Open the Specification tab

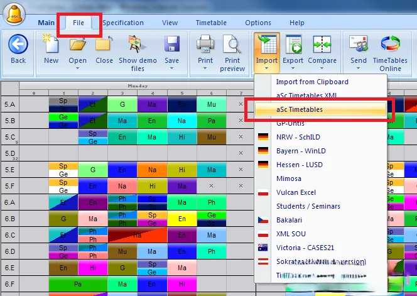[123, 23]
